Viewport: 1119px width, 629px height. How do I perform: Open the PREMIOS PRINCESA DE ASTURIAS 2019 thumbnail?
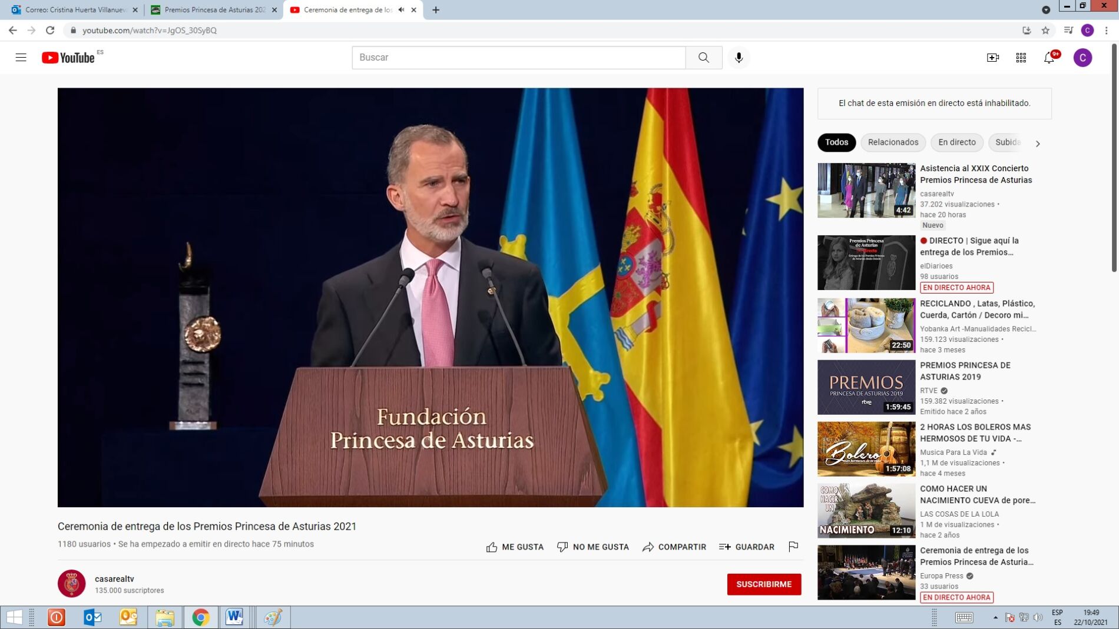coord(866,387)
